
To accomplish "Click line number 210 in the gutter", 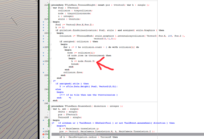I will pyautogui.click(x=46, y=5).
